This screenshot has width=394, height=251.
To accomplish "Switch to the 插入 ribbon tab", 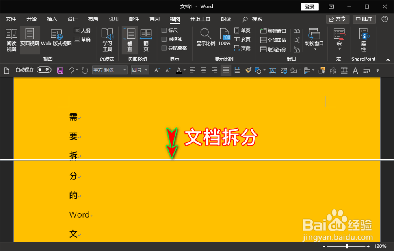I will click(51, 18).
